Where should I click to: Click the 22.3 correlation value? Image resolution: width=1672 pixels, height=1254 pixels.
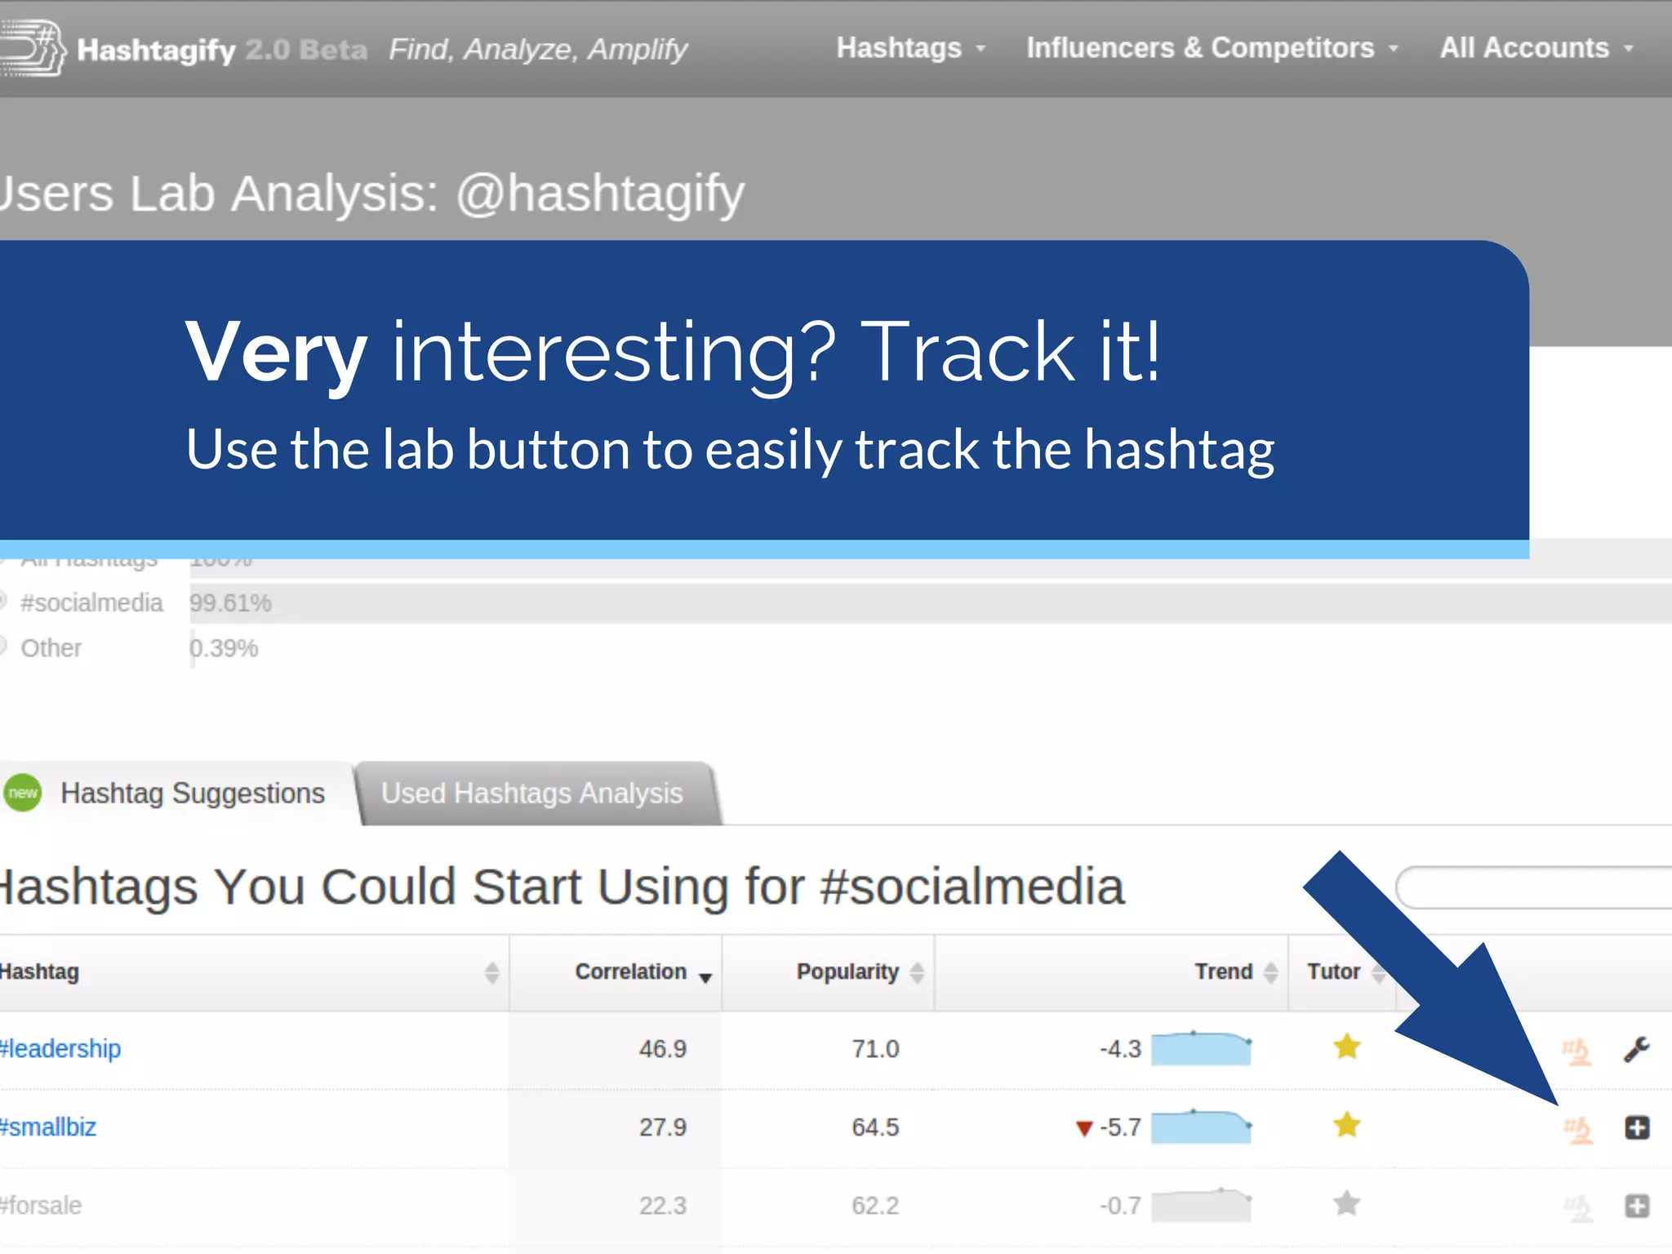tap(662, 1206)
